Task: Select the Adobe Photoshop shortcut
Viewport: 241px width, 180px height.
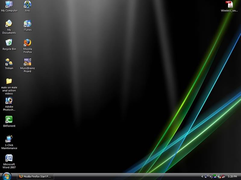Action: tap(9, 101)
